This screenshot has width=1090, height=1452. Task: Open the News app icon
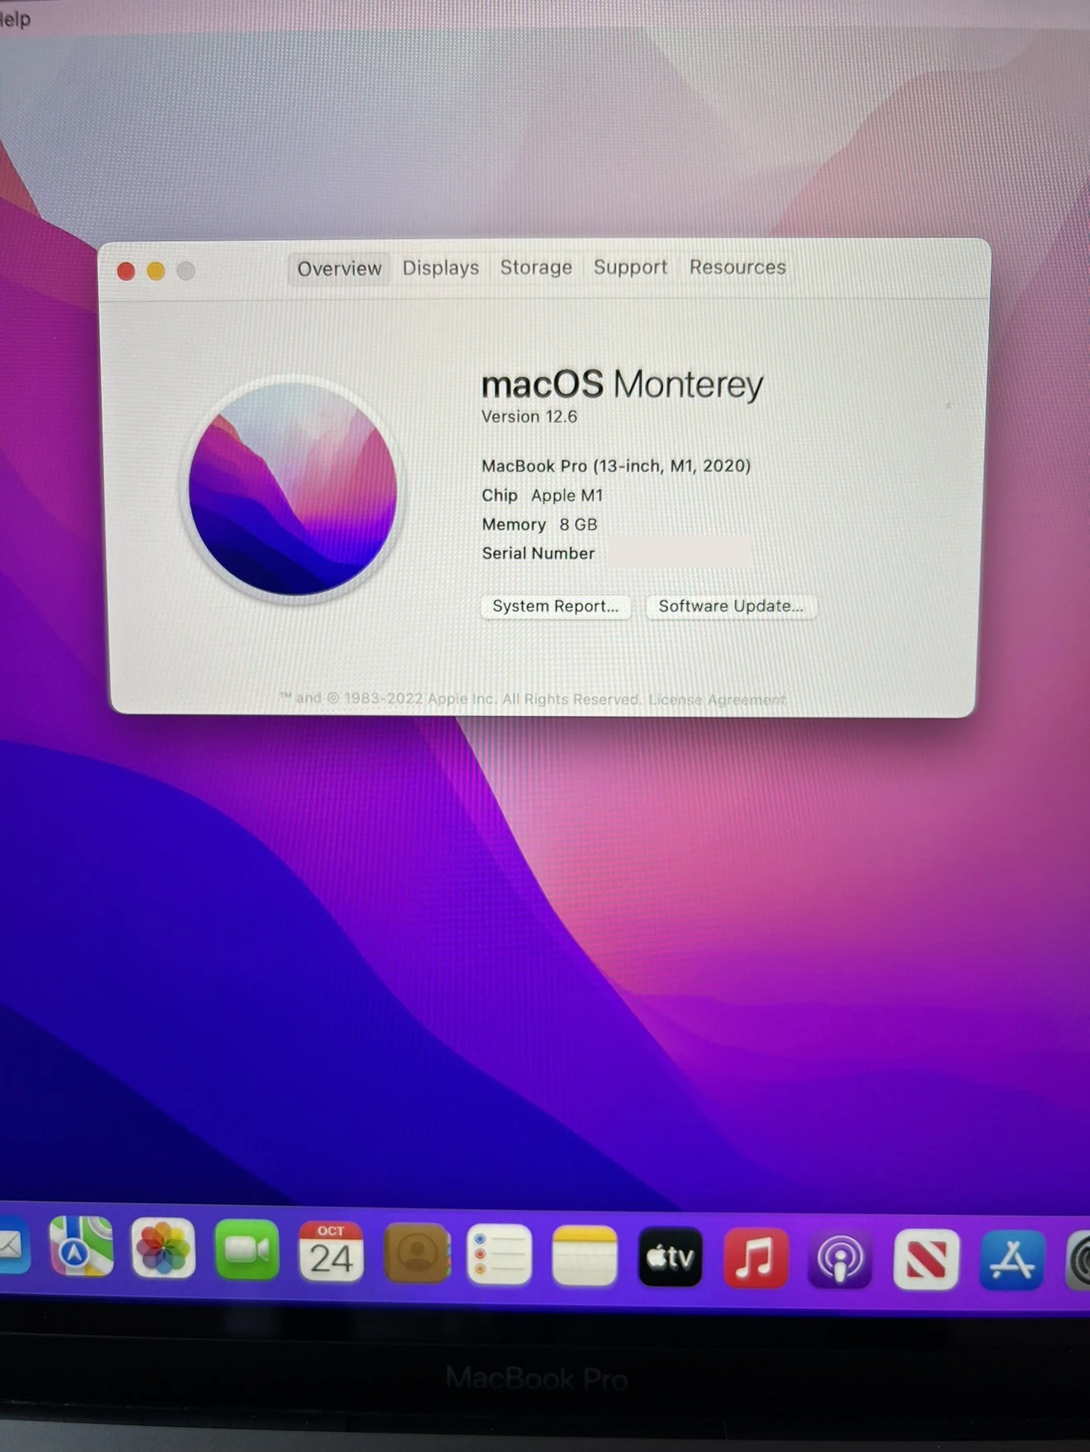click(926, 1260)
